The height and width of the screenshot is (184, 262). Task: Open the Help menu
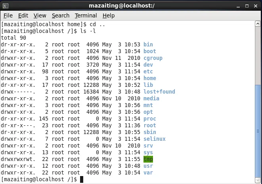pyautogui.click(x=109, y=15)
